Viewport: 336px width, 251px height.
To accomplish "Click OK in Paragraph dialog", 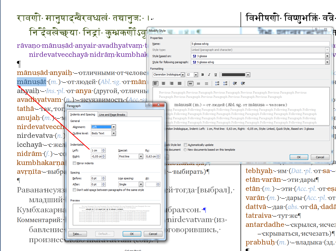I will (x=132, y=234).
